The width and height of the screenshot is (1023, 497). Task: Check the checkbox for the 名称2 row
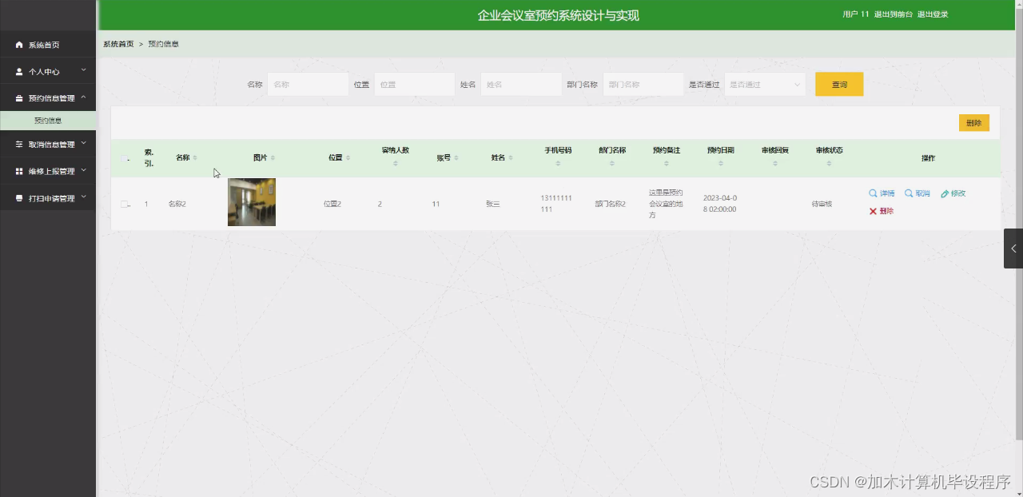(125, 203)
